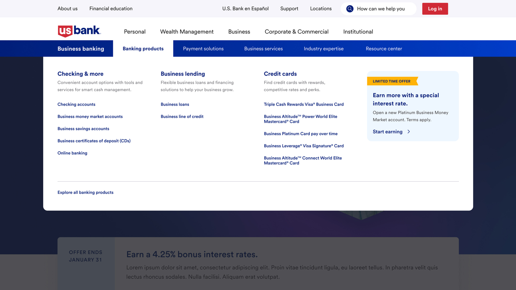Click "Earn a 4.25% bonus interest rates" heading

click(x=192, y=254)
